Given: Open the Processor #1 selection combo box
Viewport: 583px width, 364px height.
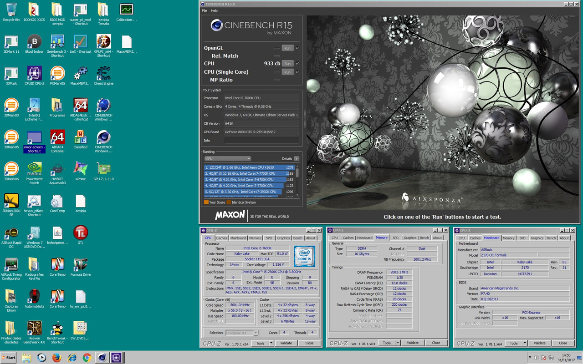Looking at the screenshot, I should coord(242,333).
